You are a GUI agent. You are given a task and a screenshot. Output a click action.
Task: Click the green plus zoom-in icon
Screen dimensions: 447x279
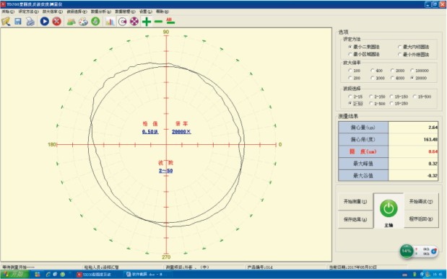[147, 22]
